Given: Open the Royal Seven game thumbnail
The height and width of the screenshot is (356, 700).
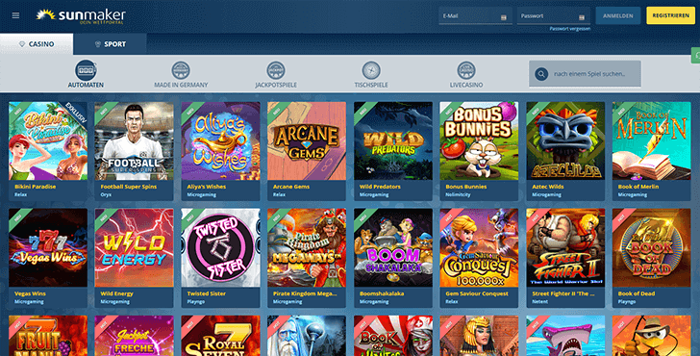Looking at the screenshot, I should (220, 336).
